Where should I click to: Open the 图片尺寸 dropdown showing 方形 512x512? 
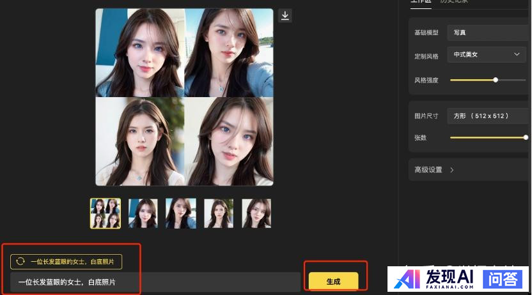pos(486,116)
